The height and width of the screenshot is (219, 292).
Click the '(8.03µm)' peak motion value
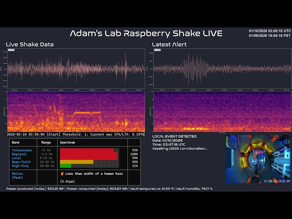coord(68,182)
